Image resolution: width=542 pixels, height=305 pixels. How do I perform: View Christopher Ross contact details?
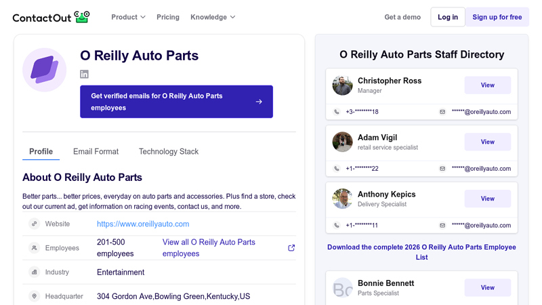pyautogui.click(x=487, y=85)
